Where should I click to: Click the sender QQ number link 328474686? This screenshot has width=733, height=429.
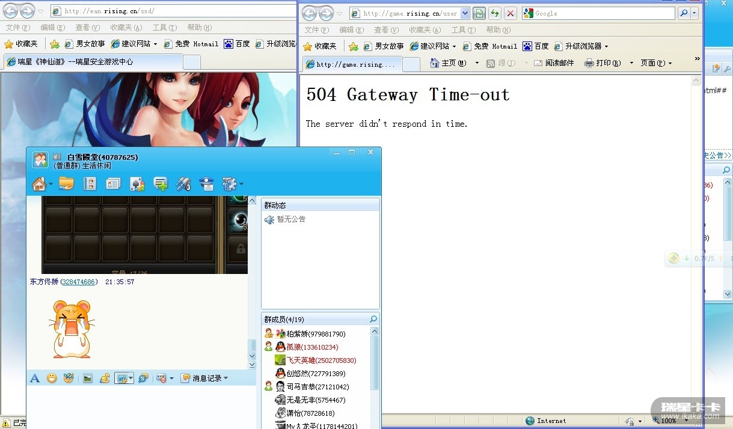click(79, 282)
